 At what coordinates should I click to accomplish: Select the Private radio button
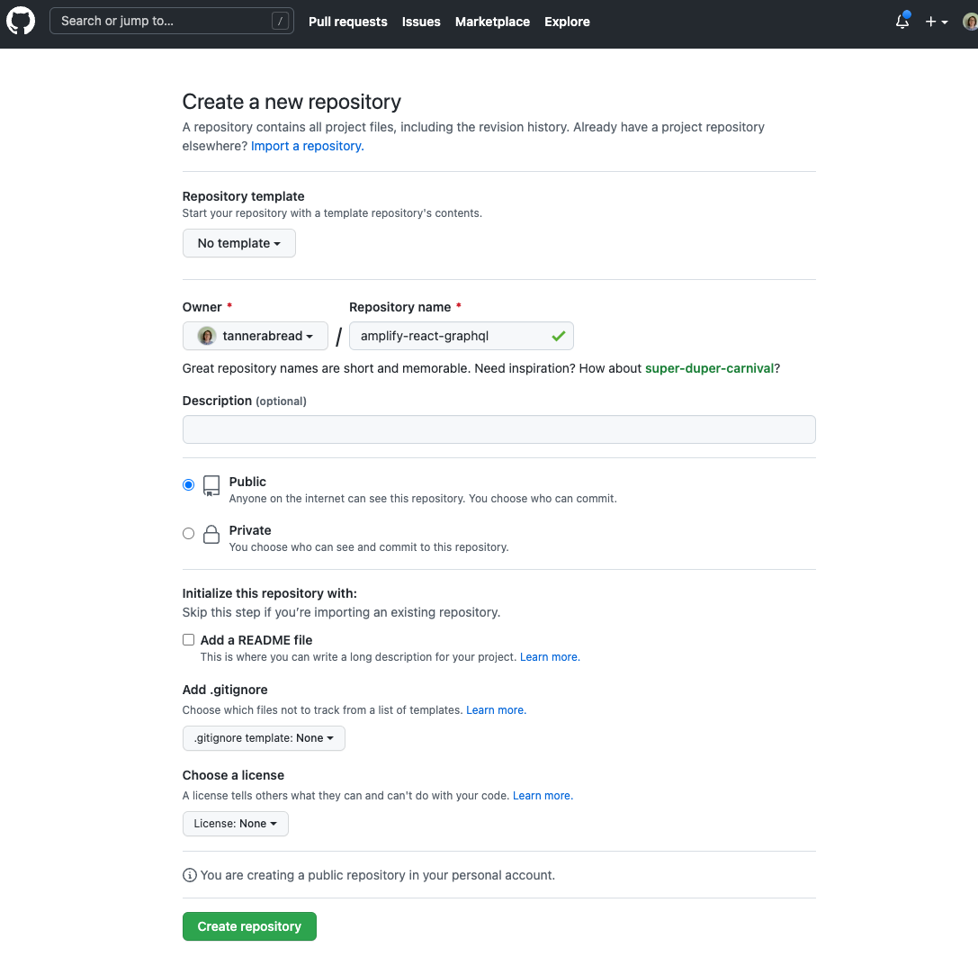[x=188, y=533]
